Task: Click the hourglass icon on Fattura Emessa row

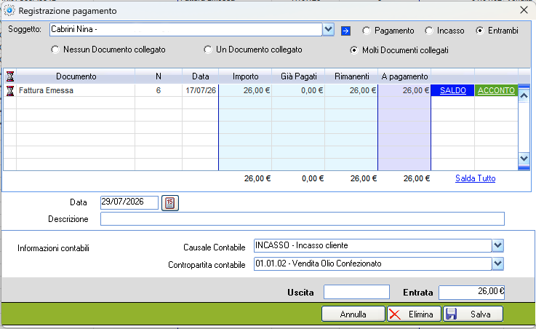Action: 10,91
